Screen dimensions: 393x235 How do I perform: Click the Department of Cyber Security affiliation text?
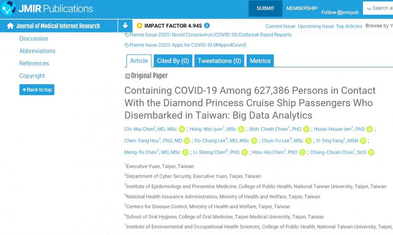[193, 176]
